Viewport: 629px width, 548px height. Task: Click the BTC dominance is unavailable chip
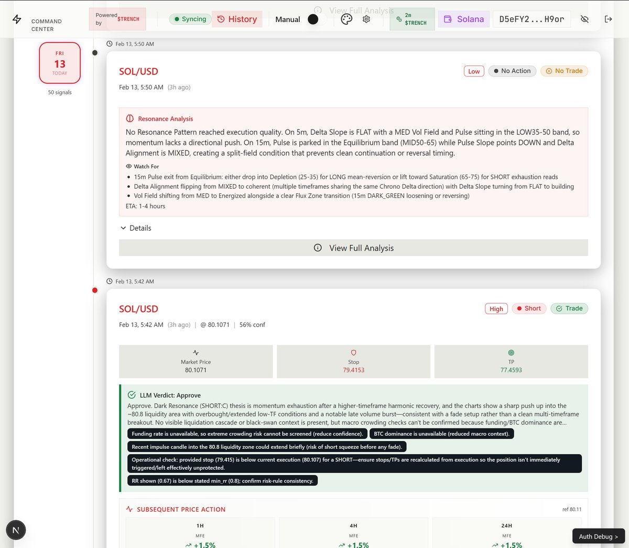(x=441, y=434)
